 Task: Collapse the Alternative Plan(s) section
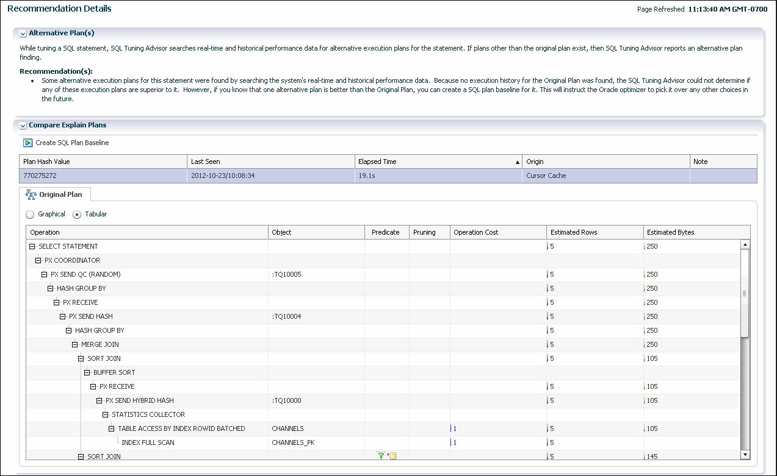23,34
